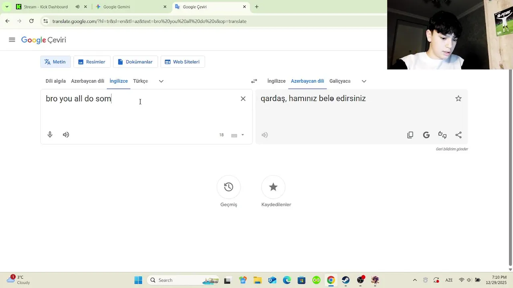Open the Steam app from the taskbar
Image resolution: width=513 pixels, height=288 pixels.
click(x=345, y=280)
